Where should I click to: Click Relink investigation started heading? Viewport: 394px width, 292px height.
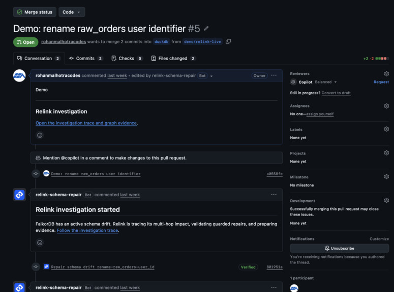coord(78,209)
